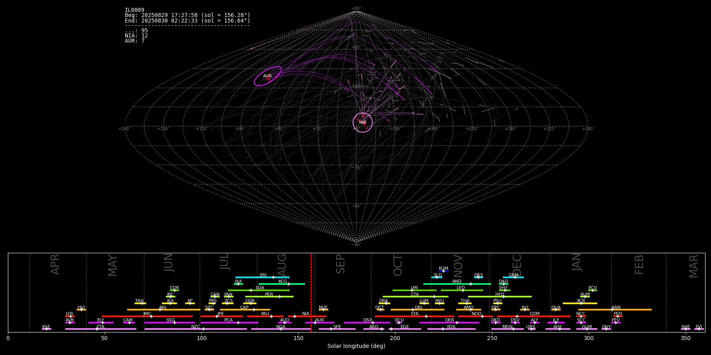This screenshot has width=711, height=355.
Task: Select the EVI shower label
Action: click(x=699, y=327)
